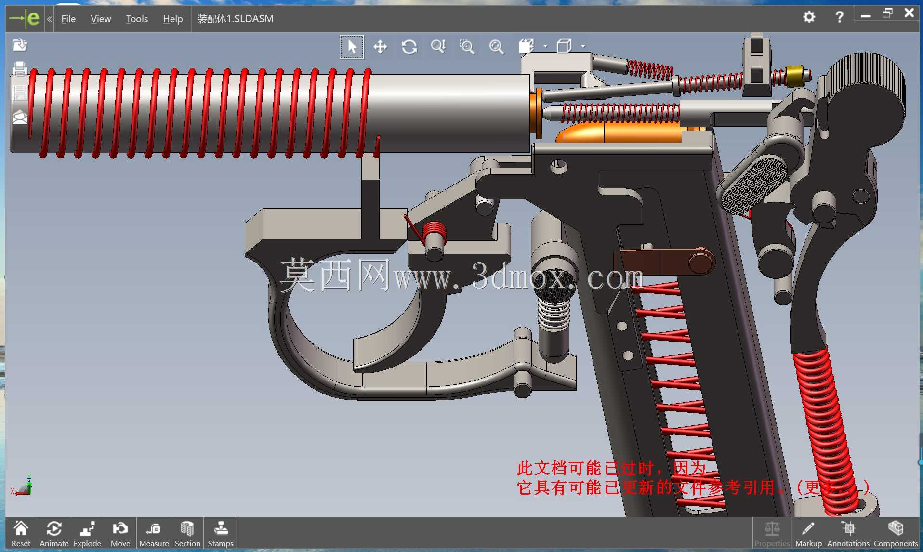Open the Components panel
The image size is (923, 552).
click(896, 533)
